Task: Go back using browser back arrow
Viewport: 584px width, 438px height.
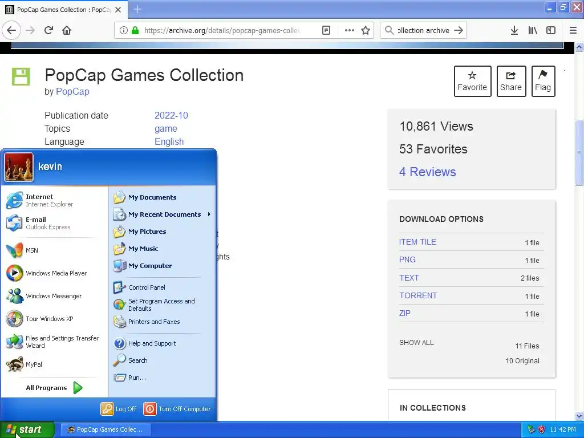Action: (11, 30)
